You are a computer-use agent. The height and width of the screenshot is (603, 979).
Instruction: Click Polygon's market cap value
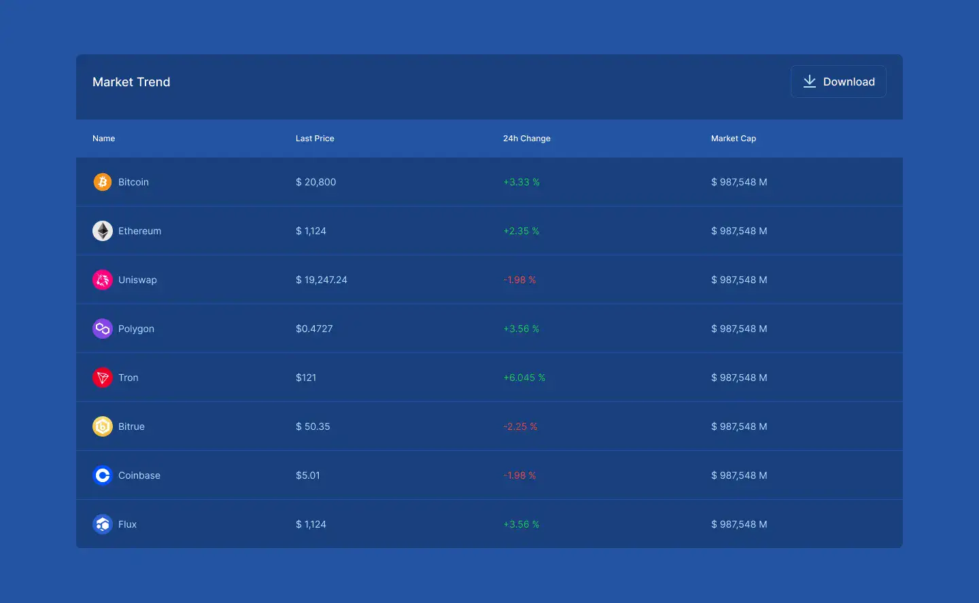(739, 329)
